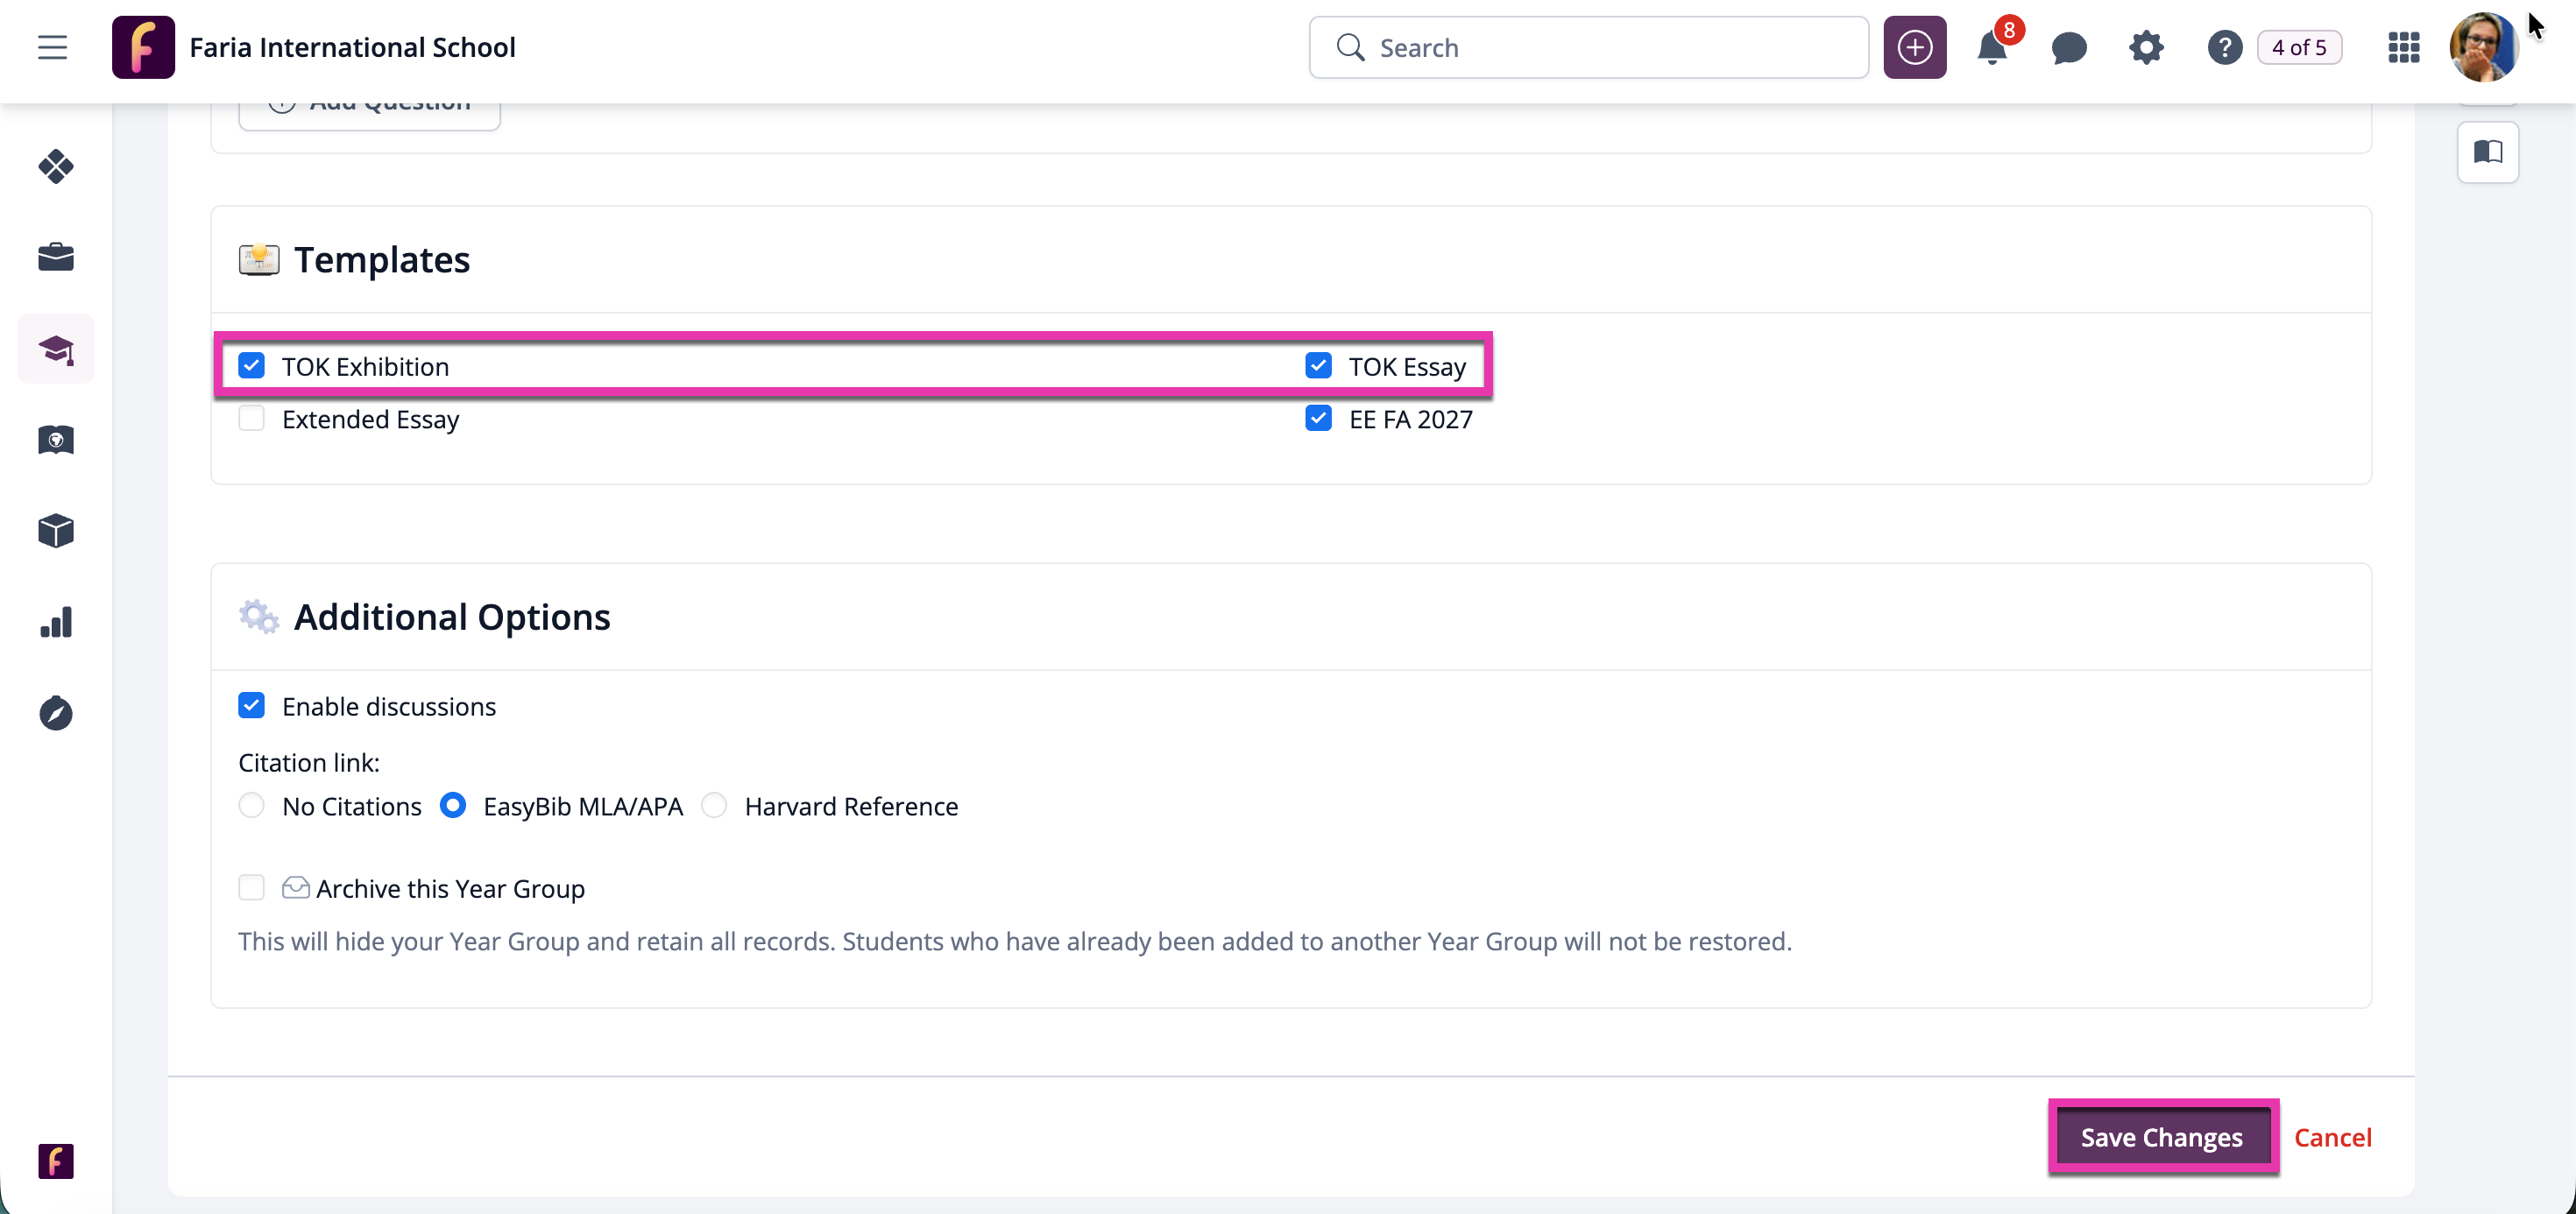Uncheck the TOK Exhibition template
The image size is (2576, 1214).
tap(251, 366)
